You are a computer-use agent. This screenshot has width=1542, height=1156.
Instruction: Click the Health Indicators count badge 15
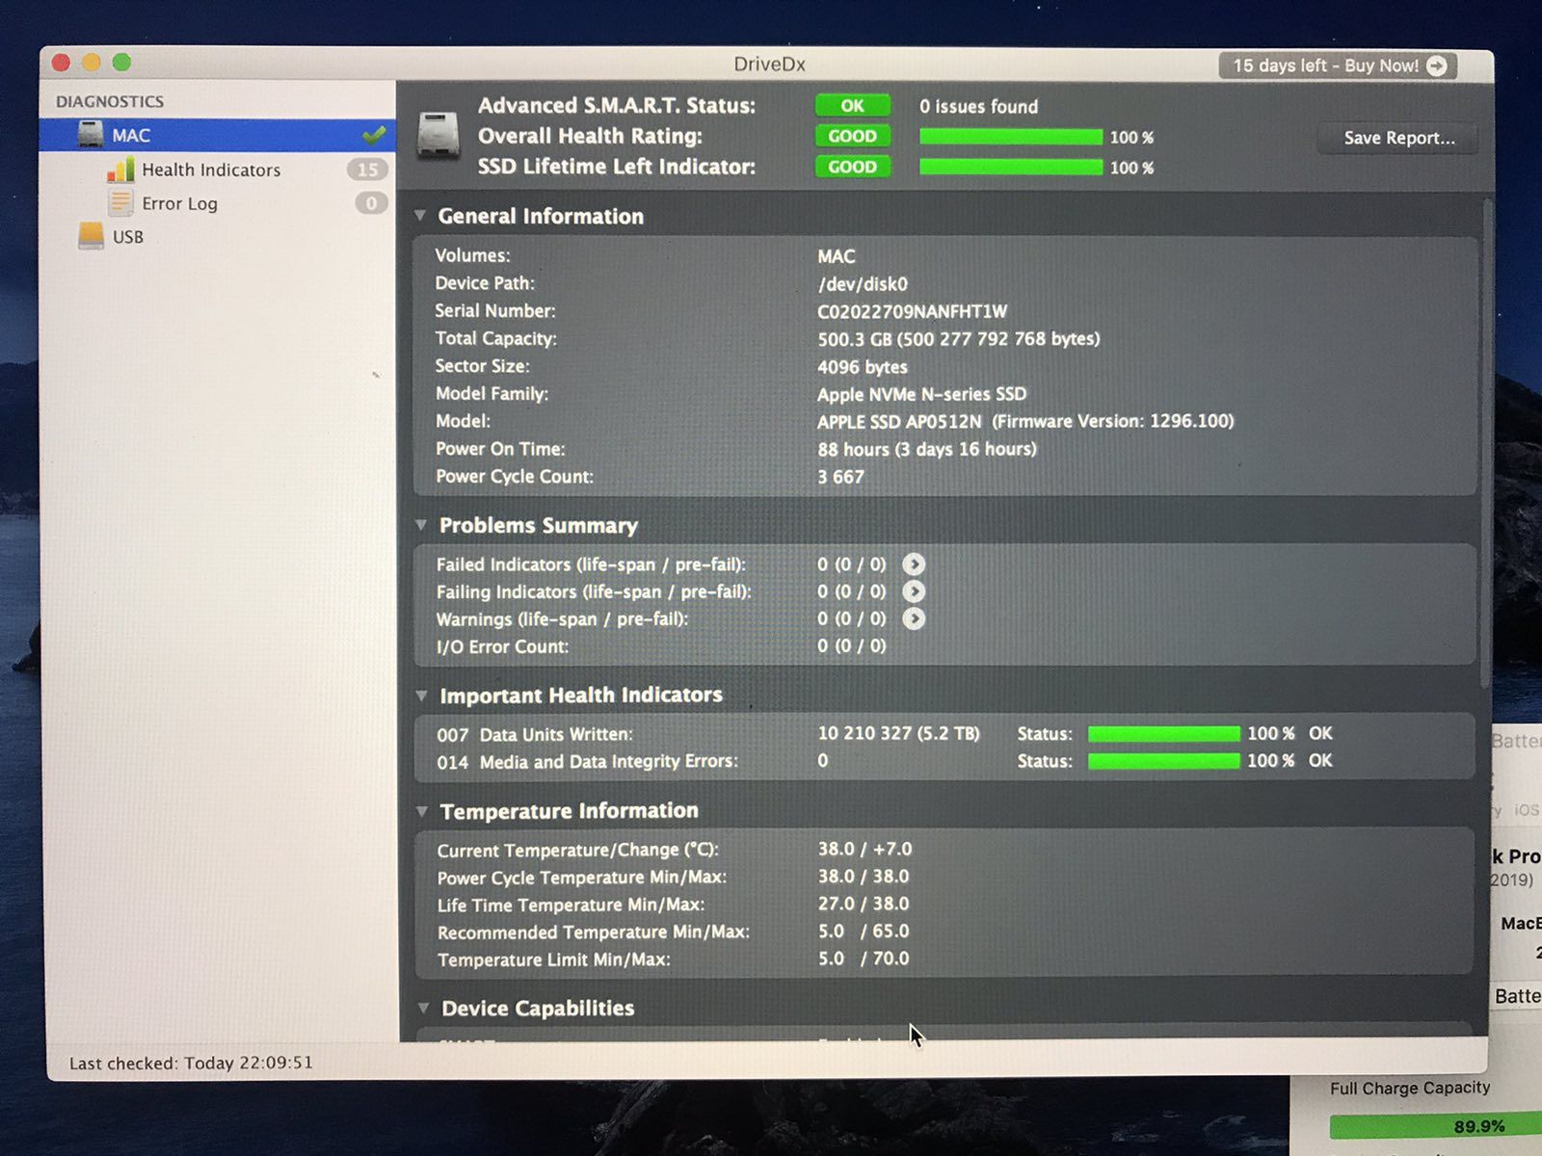coord(367,170)
